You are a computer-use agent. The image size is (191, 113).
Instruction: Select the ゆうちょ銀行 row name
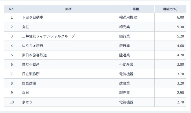[x=32, y=46]
